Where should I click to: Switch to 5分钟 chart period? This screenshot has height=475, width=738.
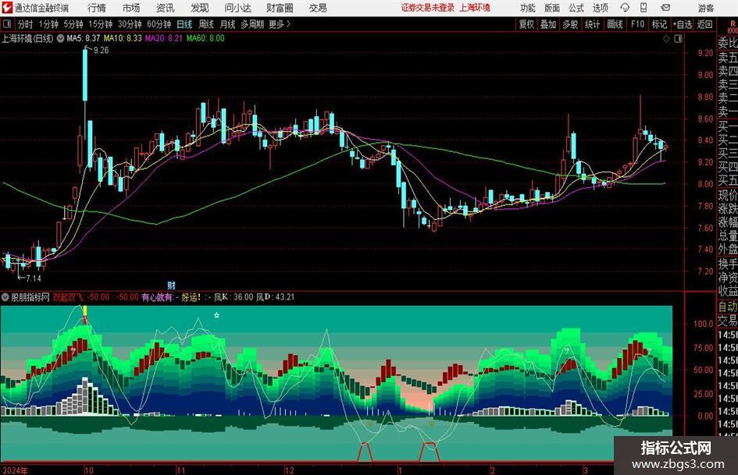(73, 24)
